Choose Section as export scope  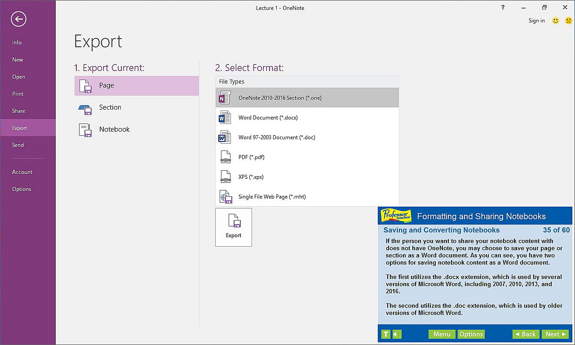click(x=137, y=107)
